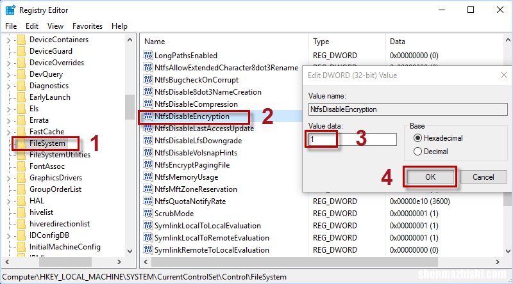Confirm the DWORD edit with OK
This screenshot has width=513, height=284.
(430, 177)
